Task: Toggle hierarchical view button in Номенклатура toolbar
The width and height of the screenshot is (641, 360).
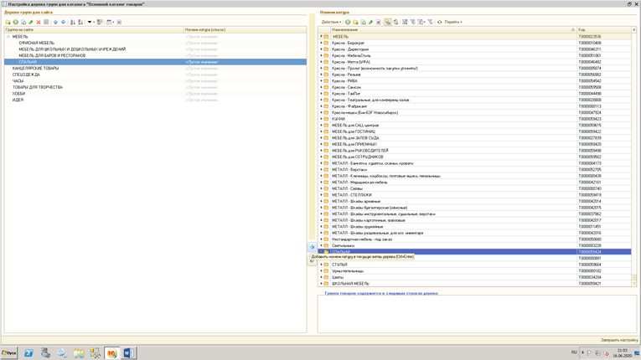Action: [x=387, y=23]
